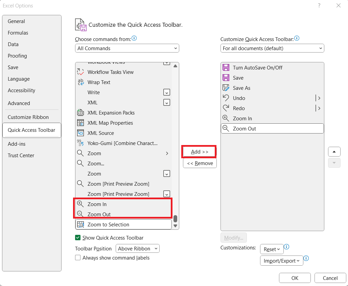Click info icon beside Choose commands from
348x286 pixels.
pyautogui.click(x=134, y=38)
